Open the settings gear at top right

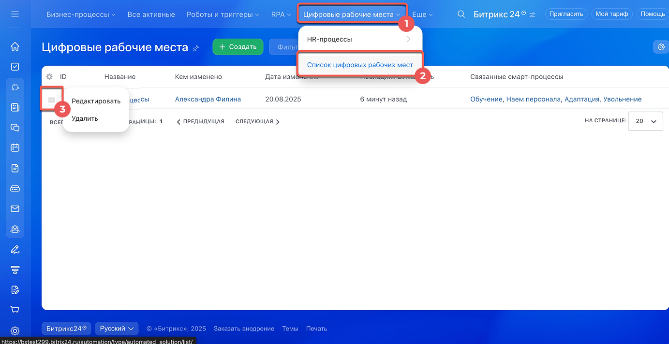[x=660, y=47]
